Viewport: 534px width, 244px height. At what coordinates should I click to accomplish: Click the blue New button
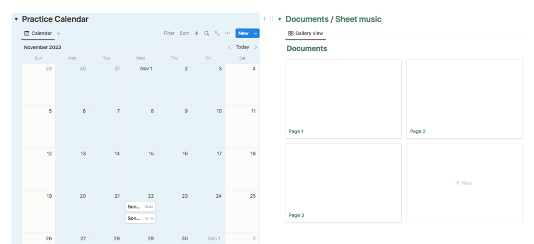click(243, 33)
